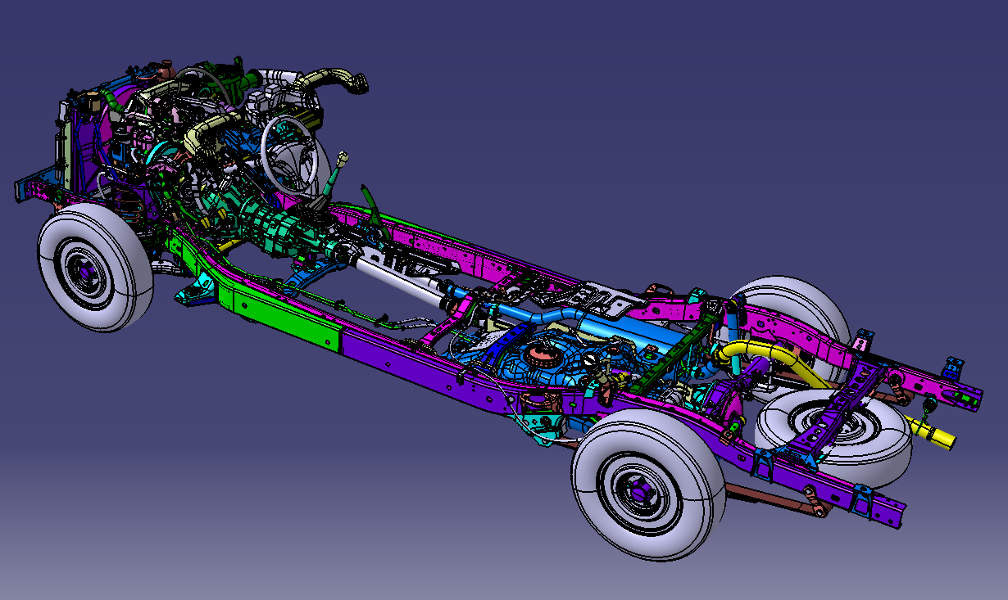Select the steering wheel in the model
This screenshot has width=1008, height=600.
289,155
